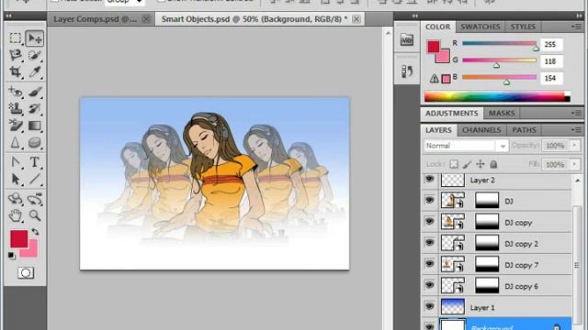The width and height of the screenshot is (588, 330).
Task: Select the Sharpen/Blur tool
Action: click(x=16, y=142)
